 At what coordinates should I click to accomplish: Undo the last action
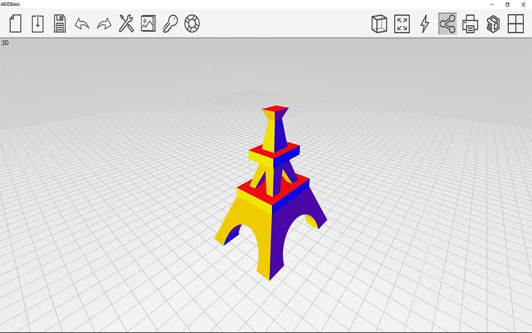coord(82,24)
